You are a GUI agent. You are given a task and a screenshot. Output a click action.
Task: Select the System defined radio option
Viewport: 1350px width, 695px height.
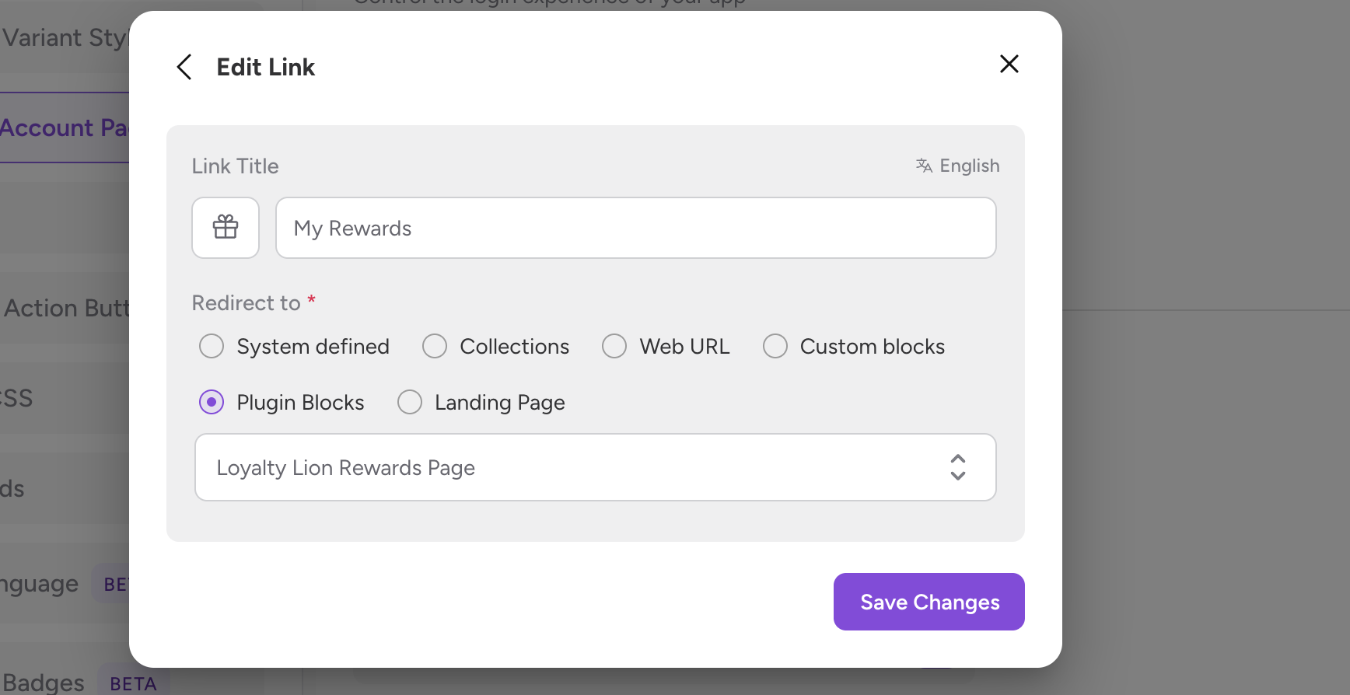[x=212, y=346]
